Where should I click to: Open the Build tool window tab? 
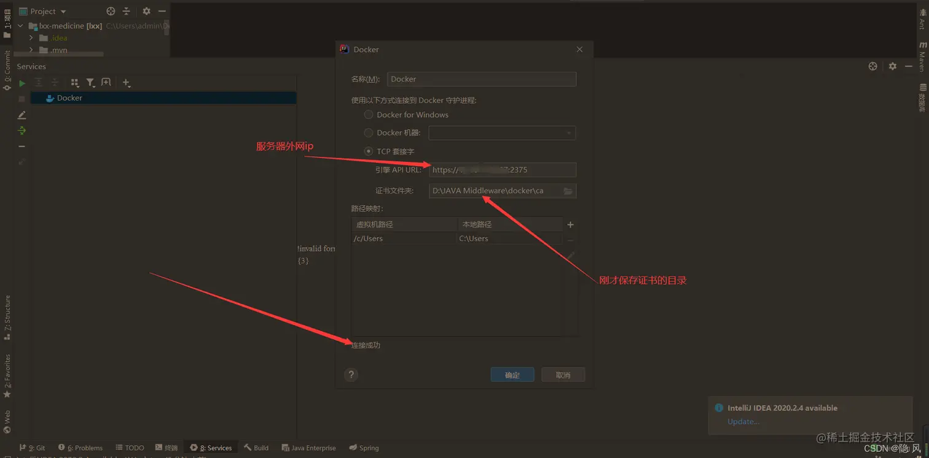tap(256, 448)
